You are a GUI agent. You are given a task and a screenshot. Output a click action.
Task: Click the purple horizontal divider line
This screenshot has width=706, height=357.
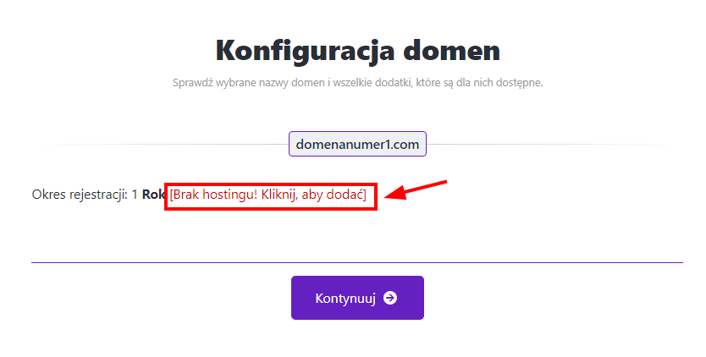point(357,262)
